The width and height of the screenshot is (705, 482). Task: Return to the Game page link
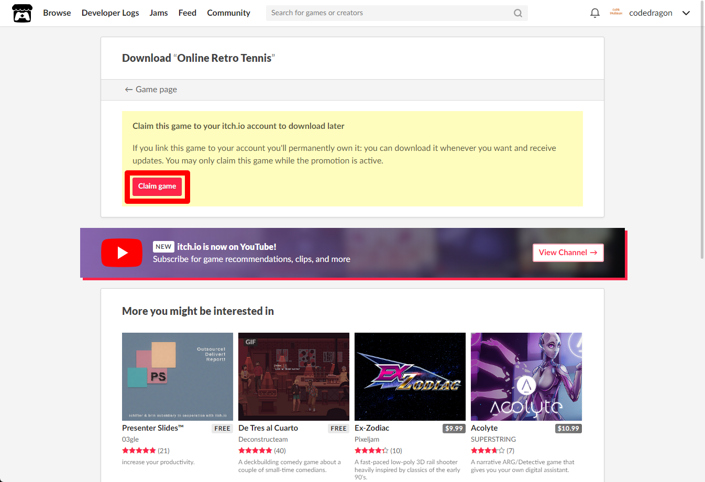[151, 90]
